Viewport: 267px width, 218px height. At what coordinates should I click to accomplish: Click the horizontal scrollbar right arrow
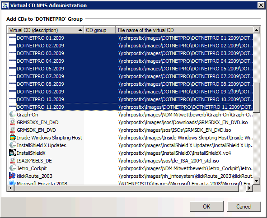[x=249, y=188]
